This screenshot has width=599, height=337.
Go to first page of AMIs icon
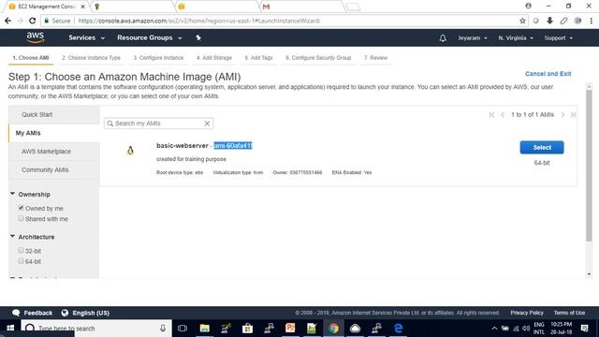[491, 114]
